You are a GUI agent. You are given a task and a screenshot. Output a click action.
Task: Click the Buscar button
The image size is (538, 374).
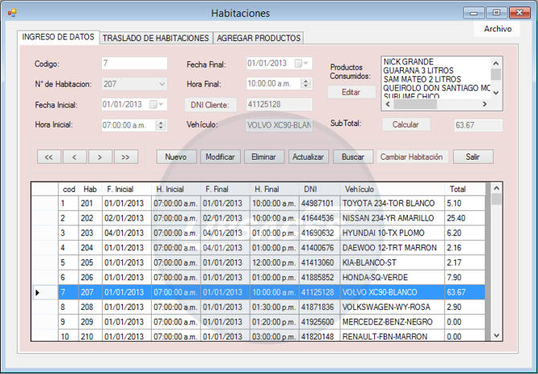tap(353, 157)
